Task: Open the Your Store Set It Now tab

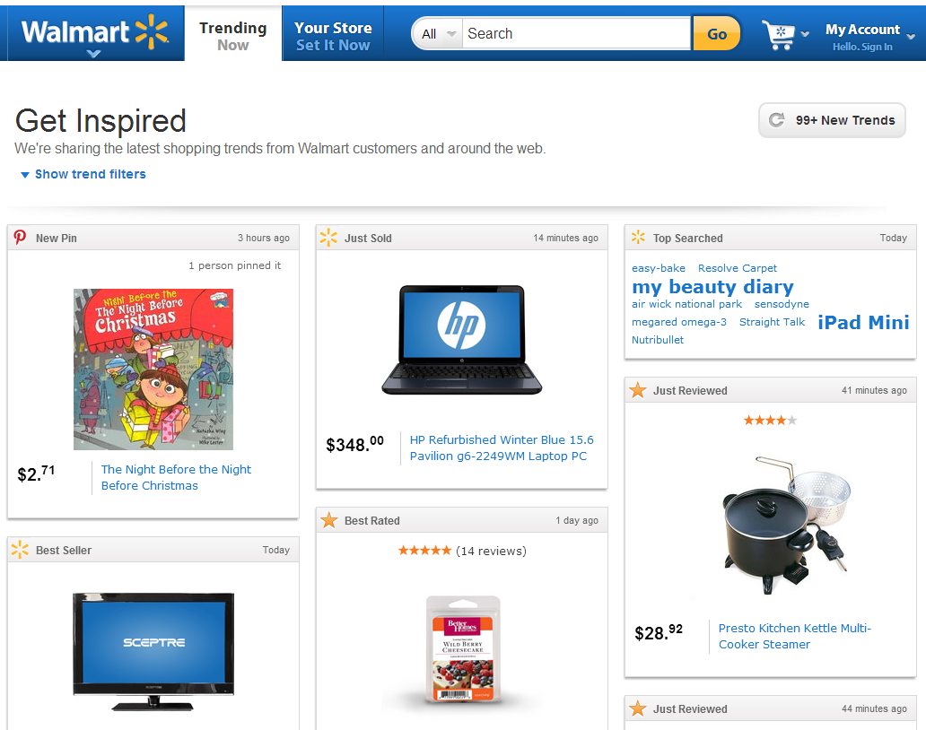Action: coord(333,36)
